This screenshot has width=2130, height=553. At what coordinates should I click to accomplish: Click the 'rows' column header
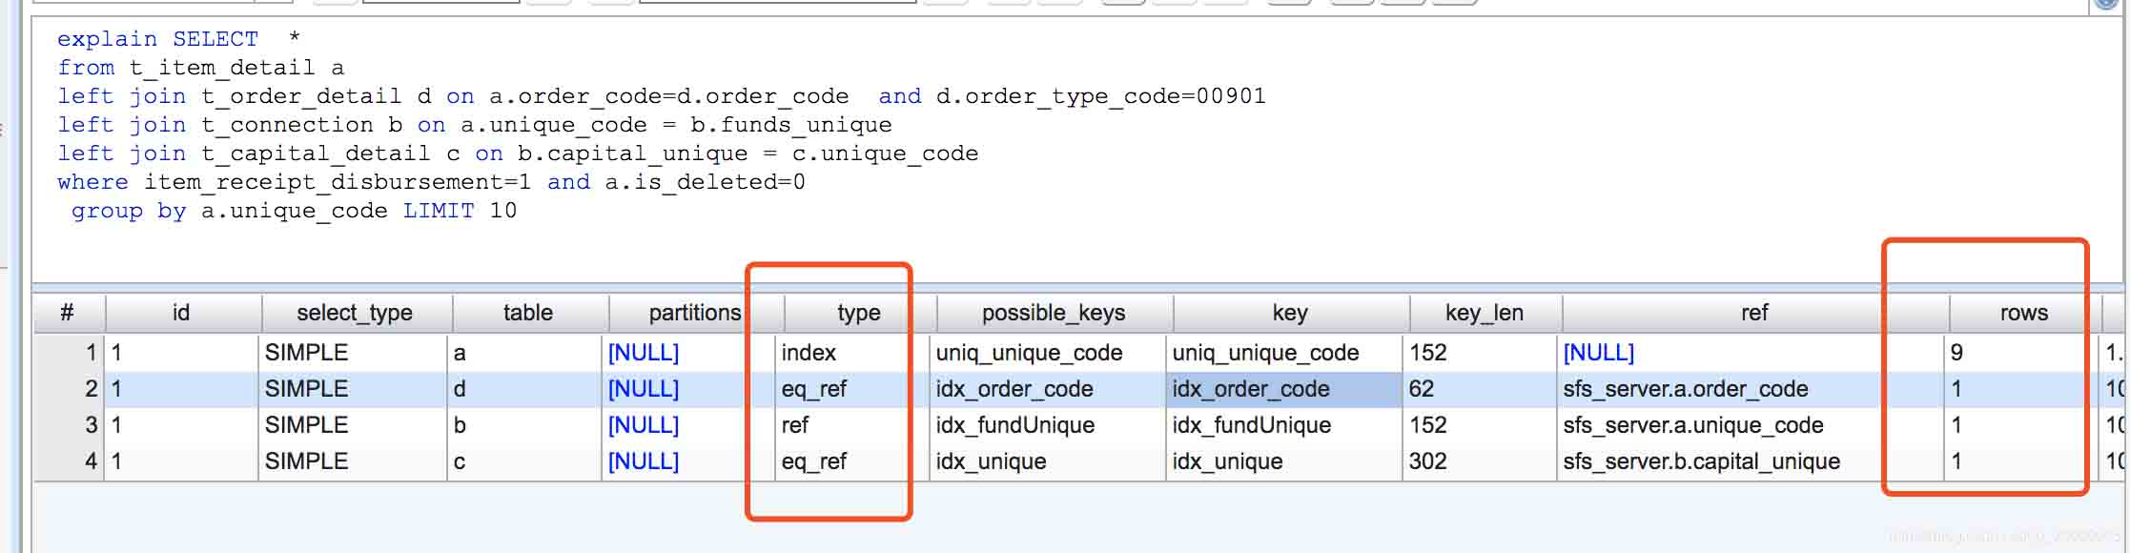[2023, 313]
